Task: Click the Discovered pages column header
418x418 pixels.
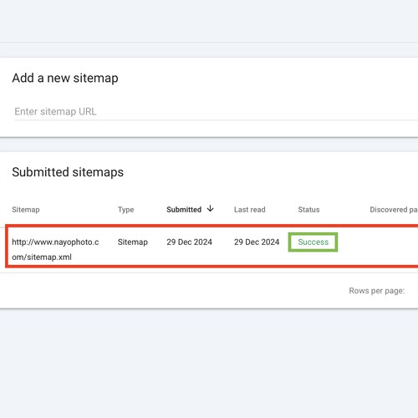Action: (x=394, y=210)
